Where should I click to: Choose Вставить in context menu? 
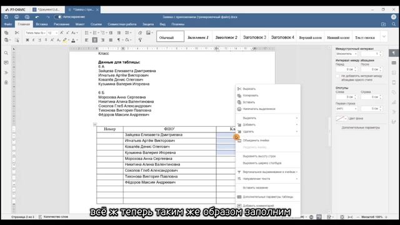[x=267, y=102]
